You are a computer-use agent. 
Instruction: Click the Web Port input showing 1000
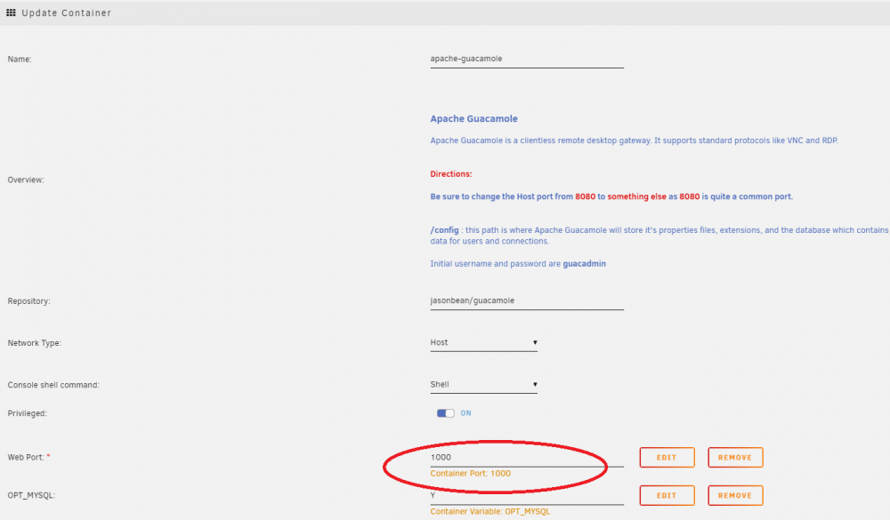(x=527, y=458)
